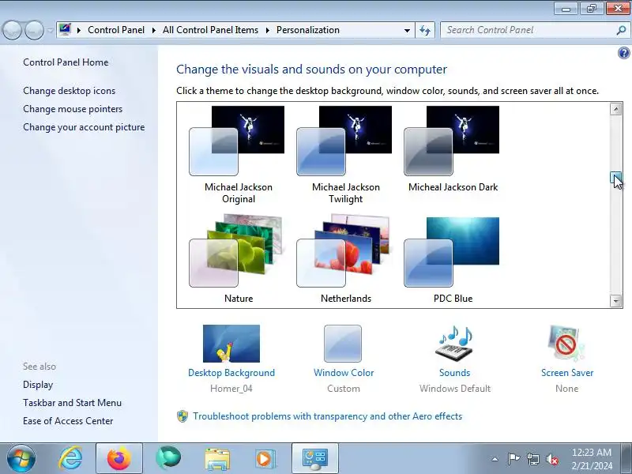Open the green-blue orb taskbar app

pos(168,458)
